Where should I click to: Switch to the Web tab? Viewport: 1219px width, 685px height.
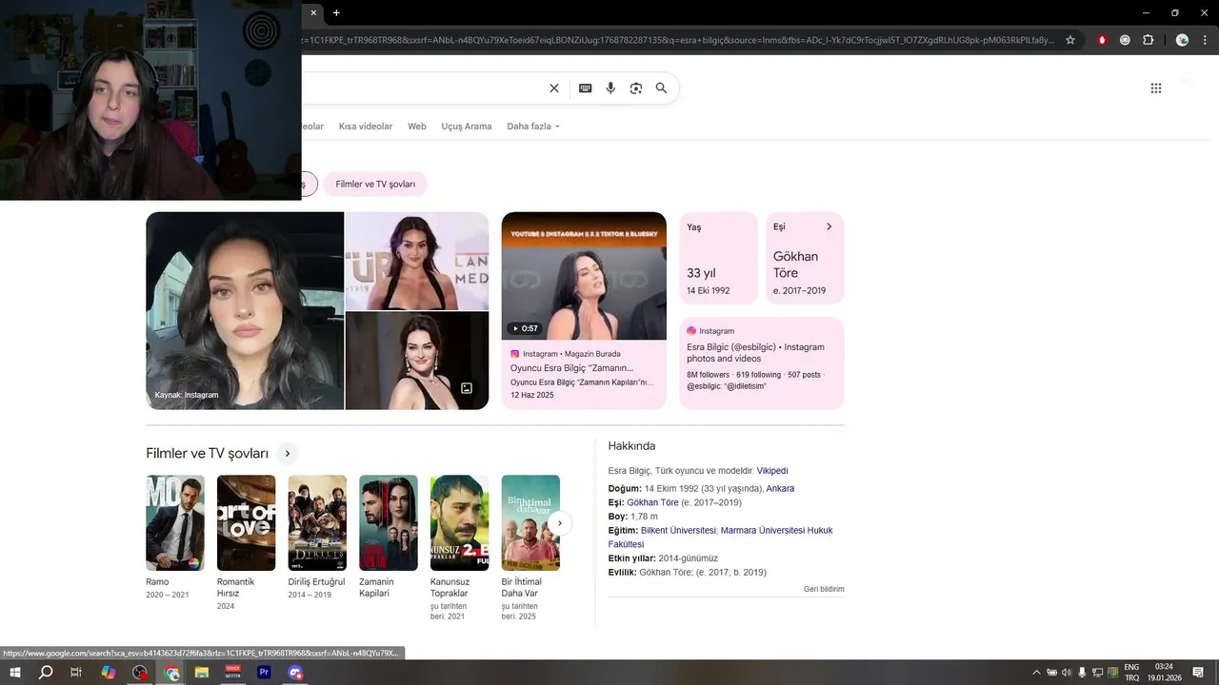pyautogui.click(x=417, y=127)
